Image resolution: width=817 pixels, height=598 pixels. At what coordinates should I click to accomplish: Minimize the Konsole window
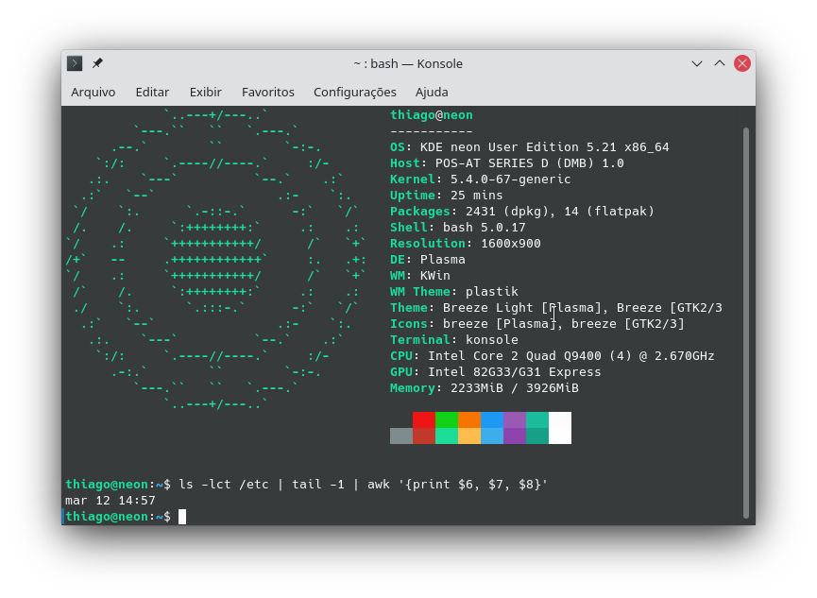[697, 63]
